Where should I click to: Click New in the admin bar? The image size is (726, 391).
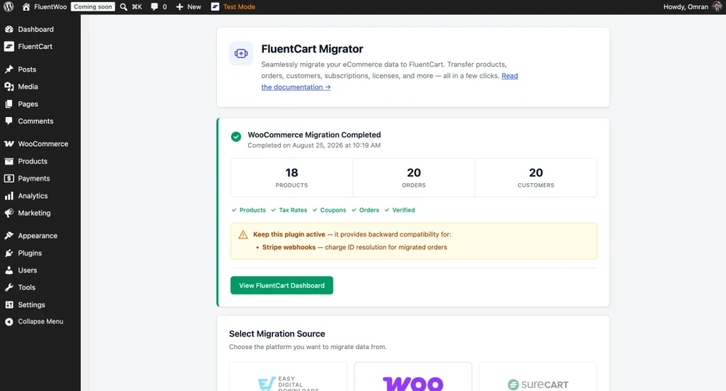pos(194,7)
